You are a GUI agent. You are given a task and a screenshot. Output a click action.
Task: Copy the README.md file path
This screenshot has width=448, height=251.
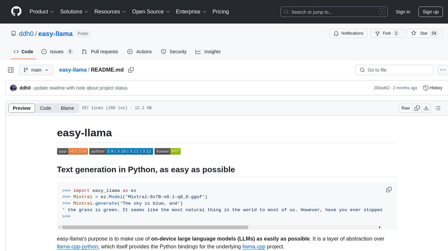click(131, 70)
